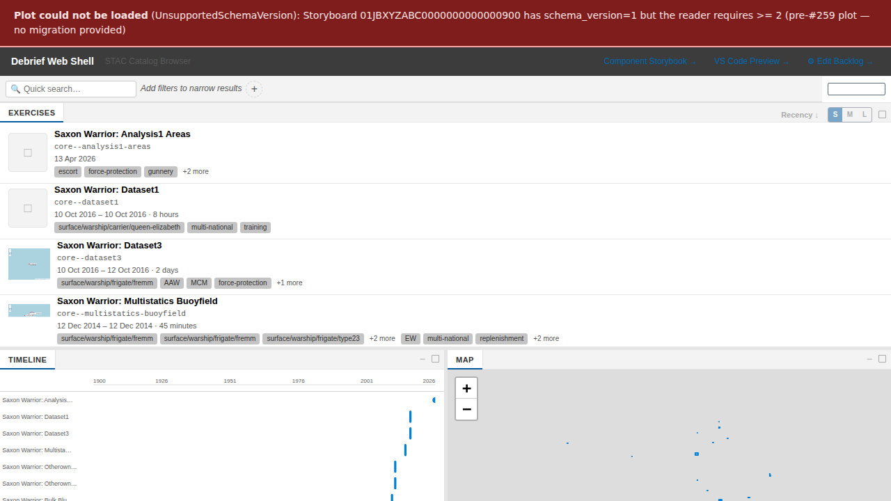
Task: Click the Debrief Web Shell title
Action: (x=52, y=61)
